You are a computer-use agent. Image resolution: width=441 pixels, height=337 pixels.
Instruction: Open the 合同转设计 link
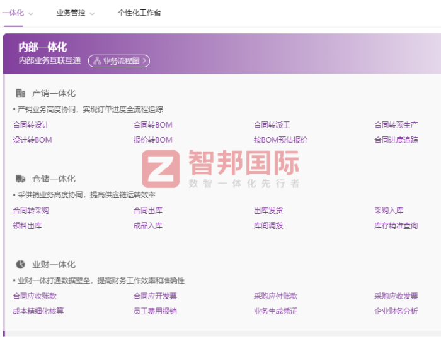[x=31, y=125]
